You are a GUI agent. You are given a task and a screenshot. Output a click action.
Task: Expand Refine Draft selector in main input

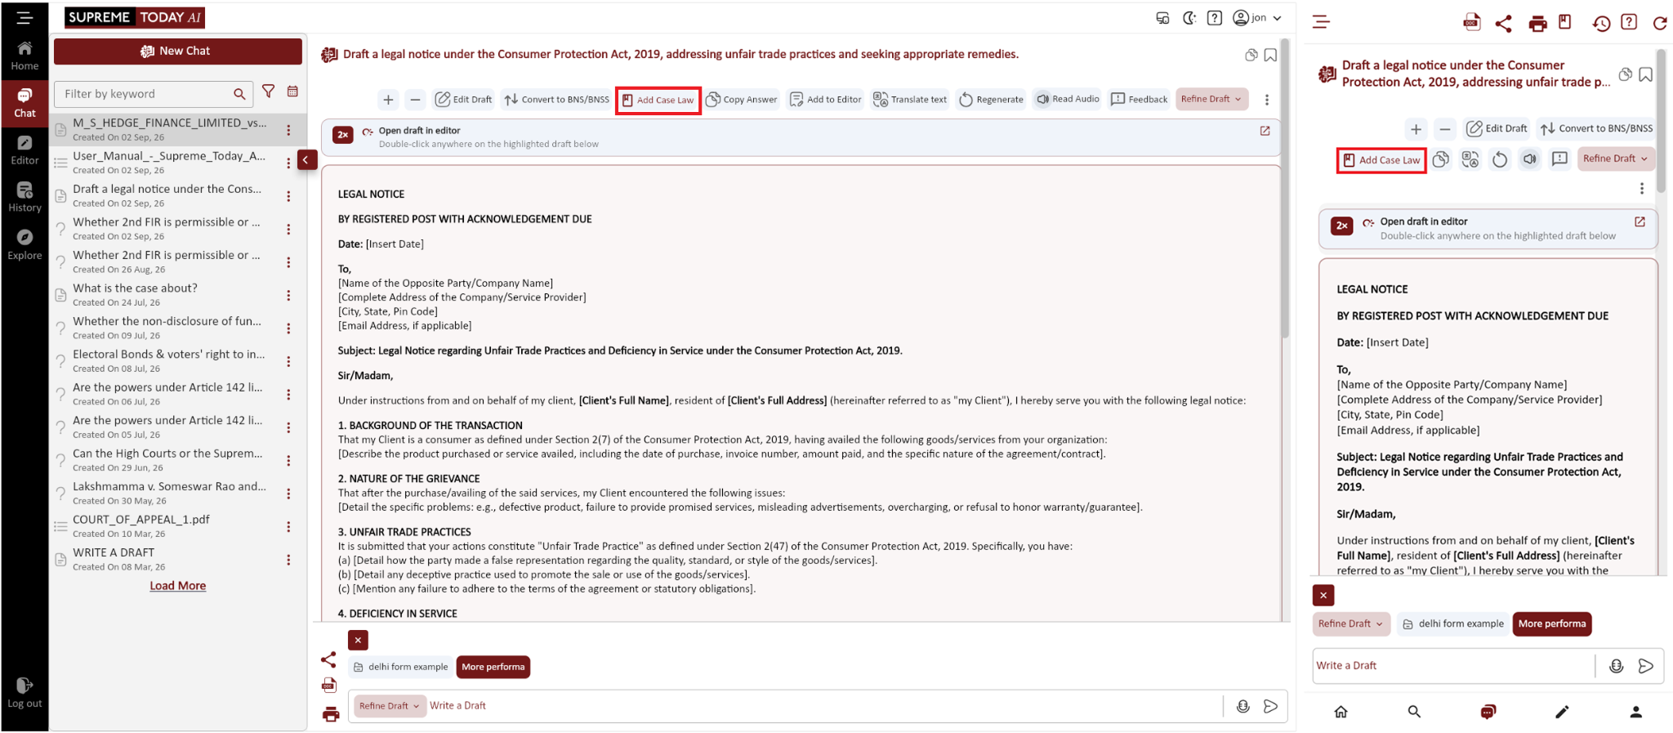tap(390, 706)
